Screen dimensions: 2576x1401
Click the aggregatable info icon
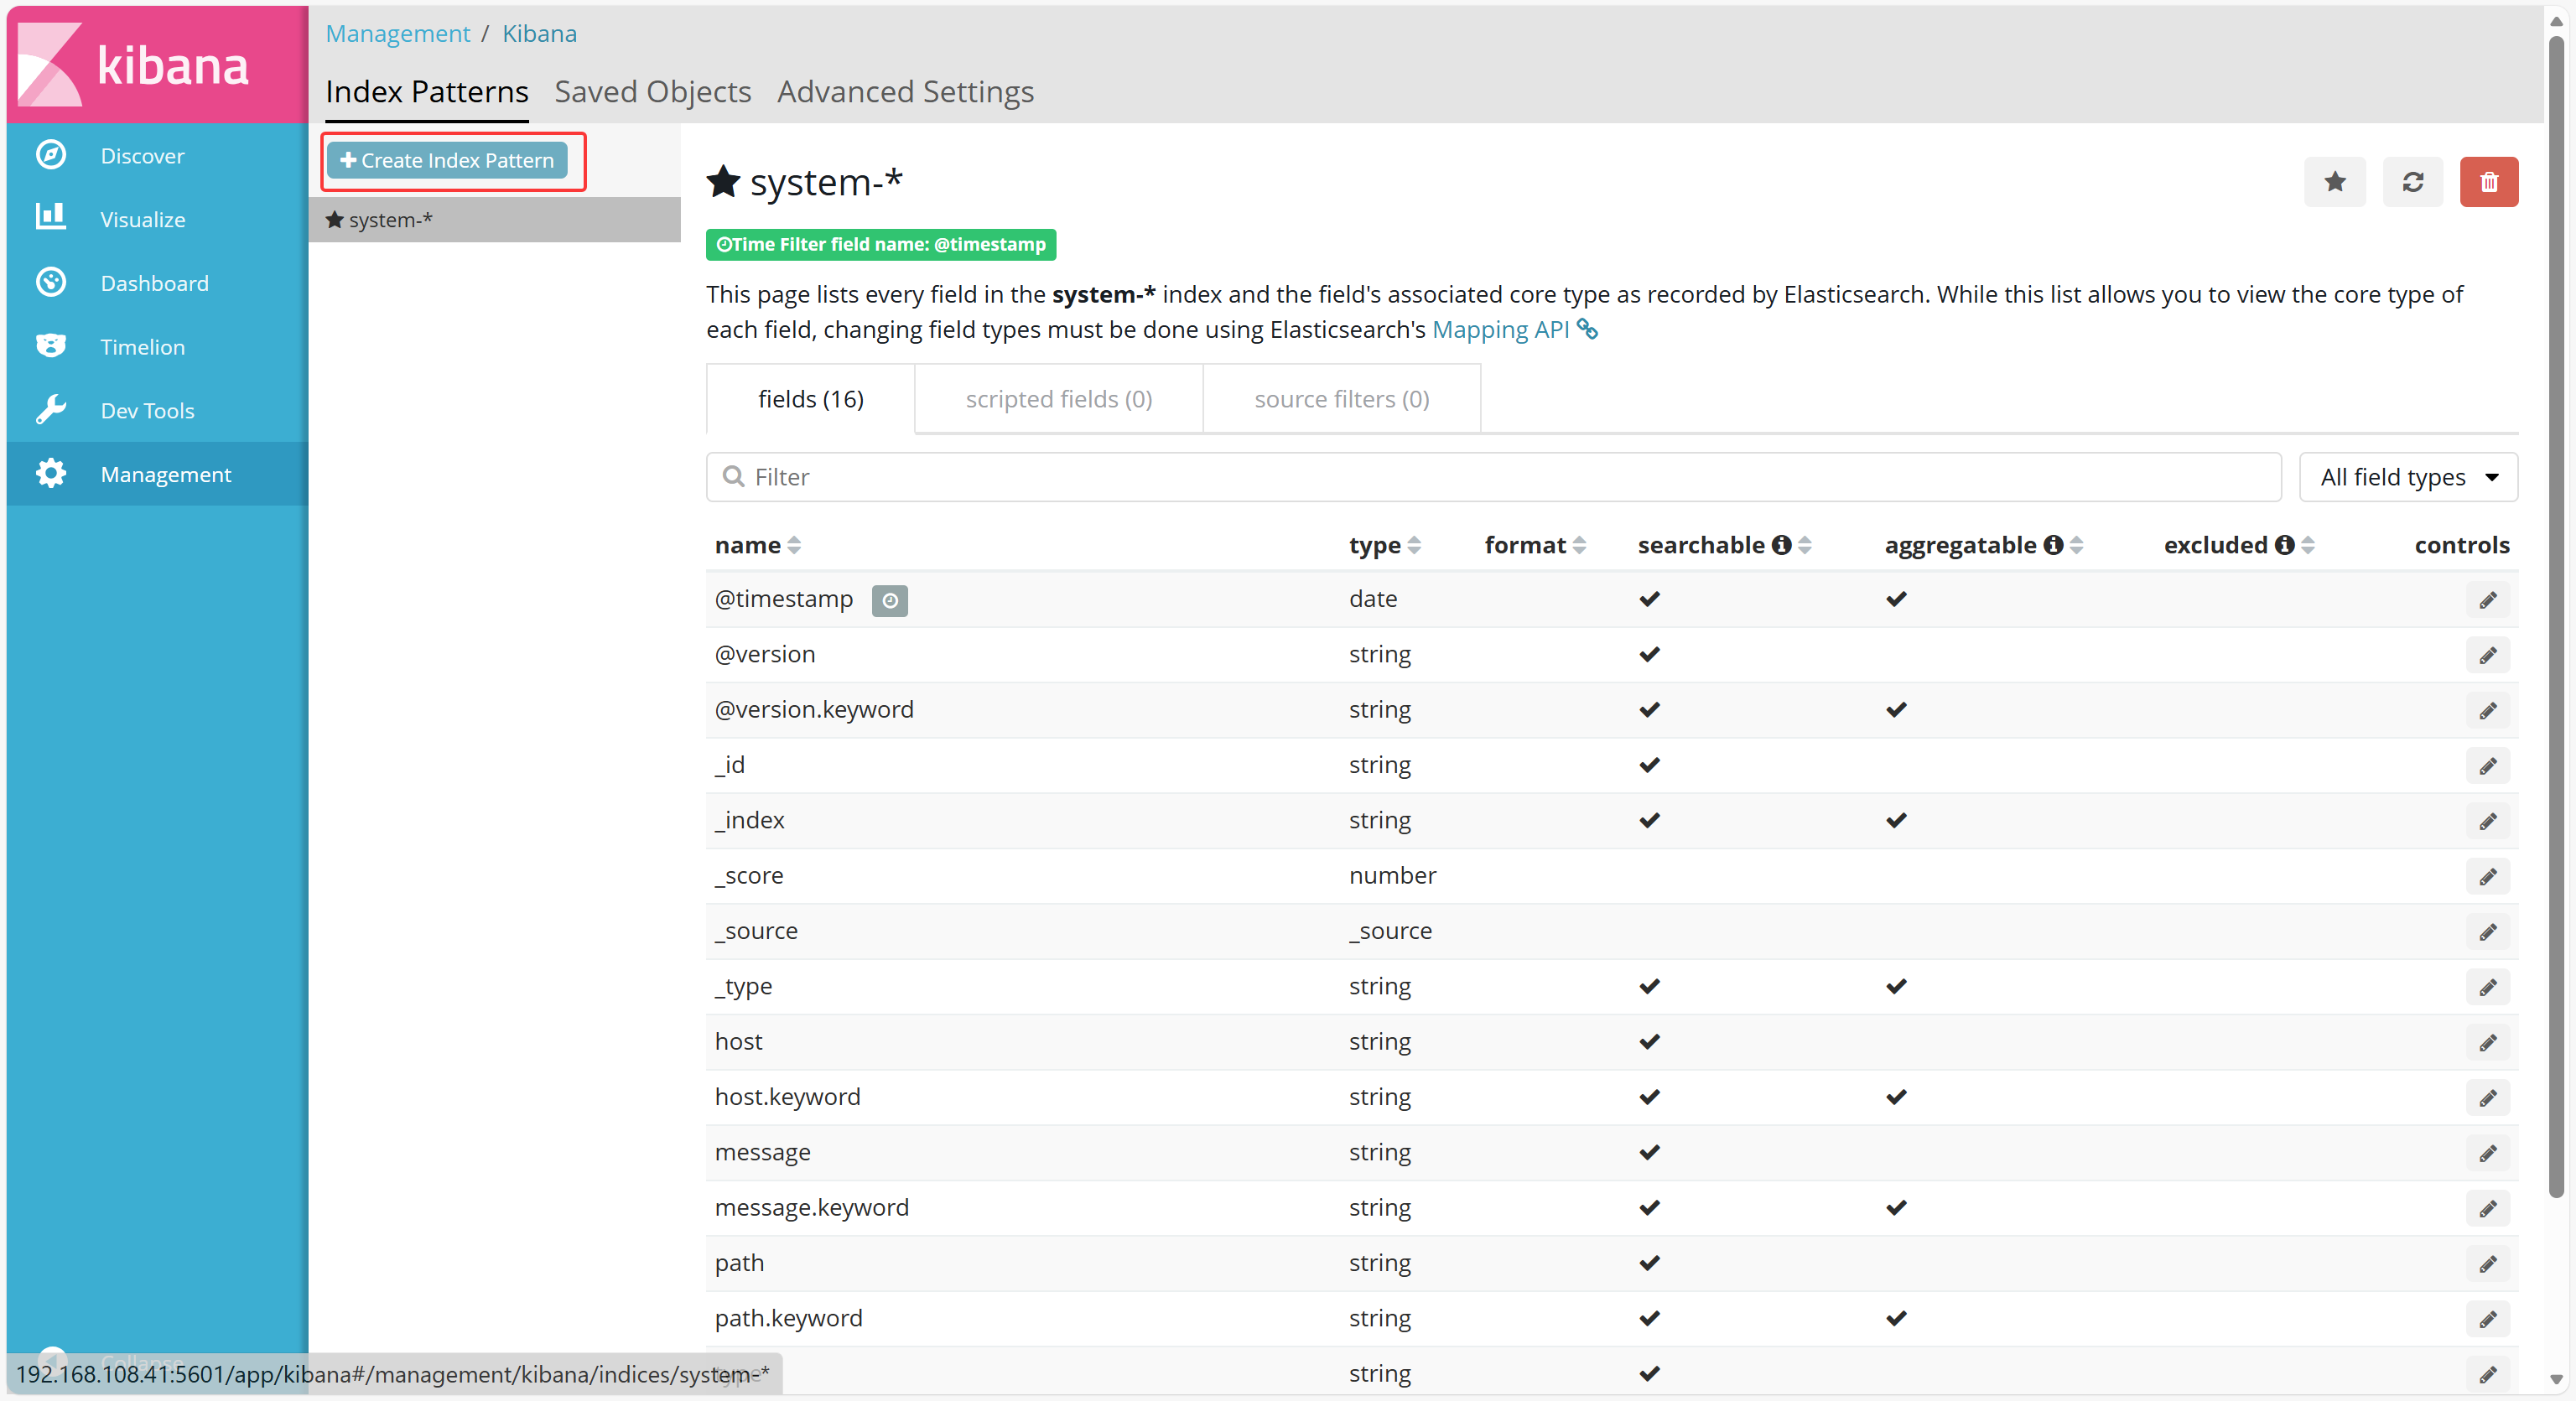2053,545
